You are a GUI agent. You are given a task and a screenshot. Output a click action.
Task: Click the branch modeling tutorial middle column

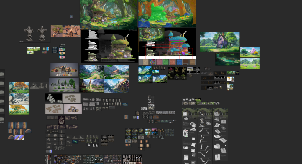[x=205, y=136]
